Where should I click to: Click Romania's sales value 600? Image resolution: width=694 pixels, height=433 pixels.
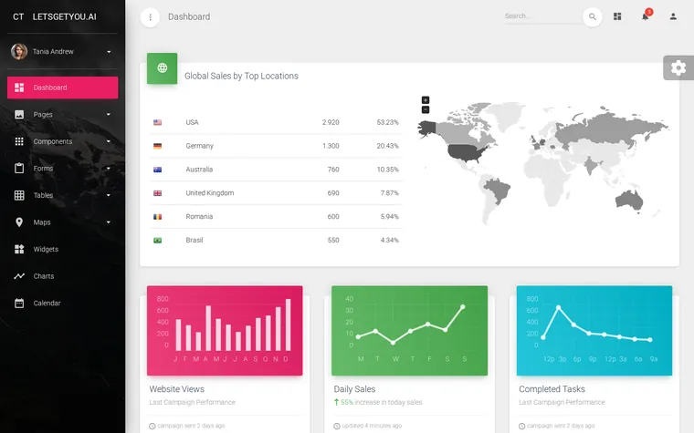333,217
